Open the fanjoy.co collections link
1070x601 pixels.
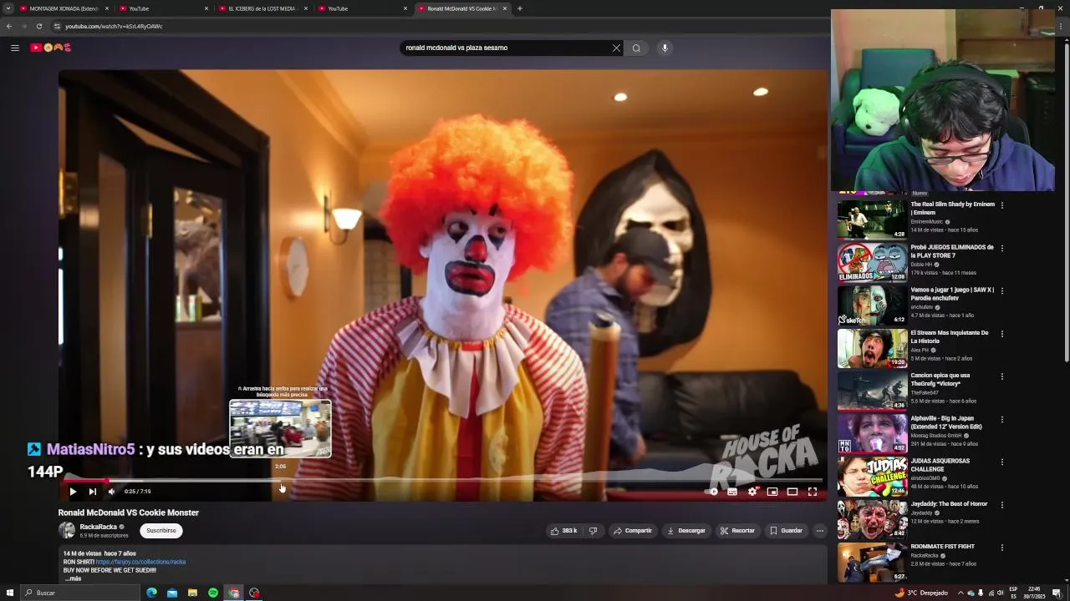coord(140,562)
